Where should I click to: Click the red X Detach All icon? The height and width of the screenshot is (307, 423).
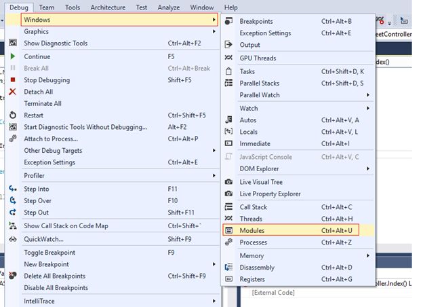click(13, 92)
